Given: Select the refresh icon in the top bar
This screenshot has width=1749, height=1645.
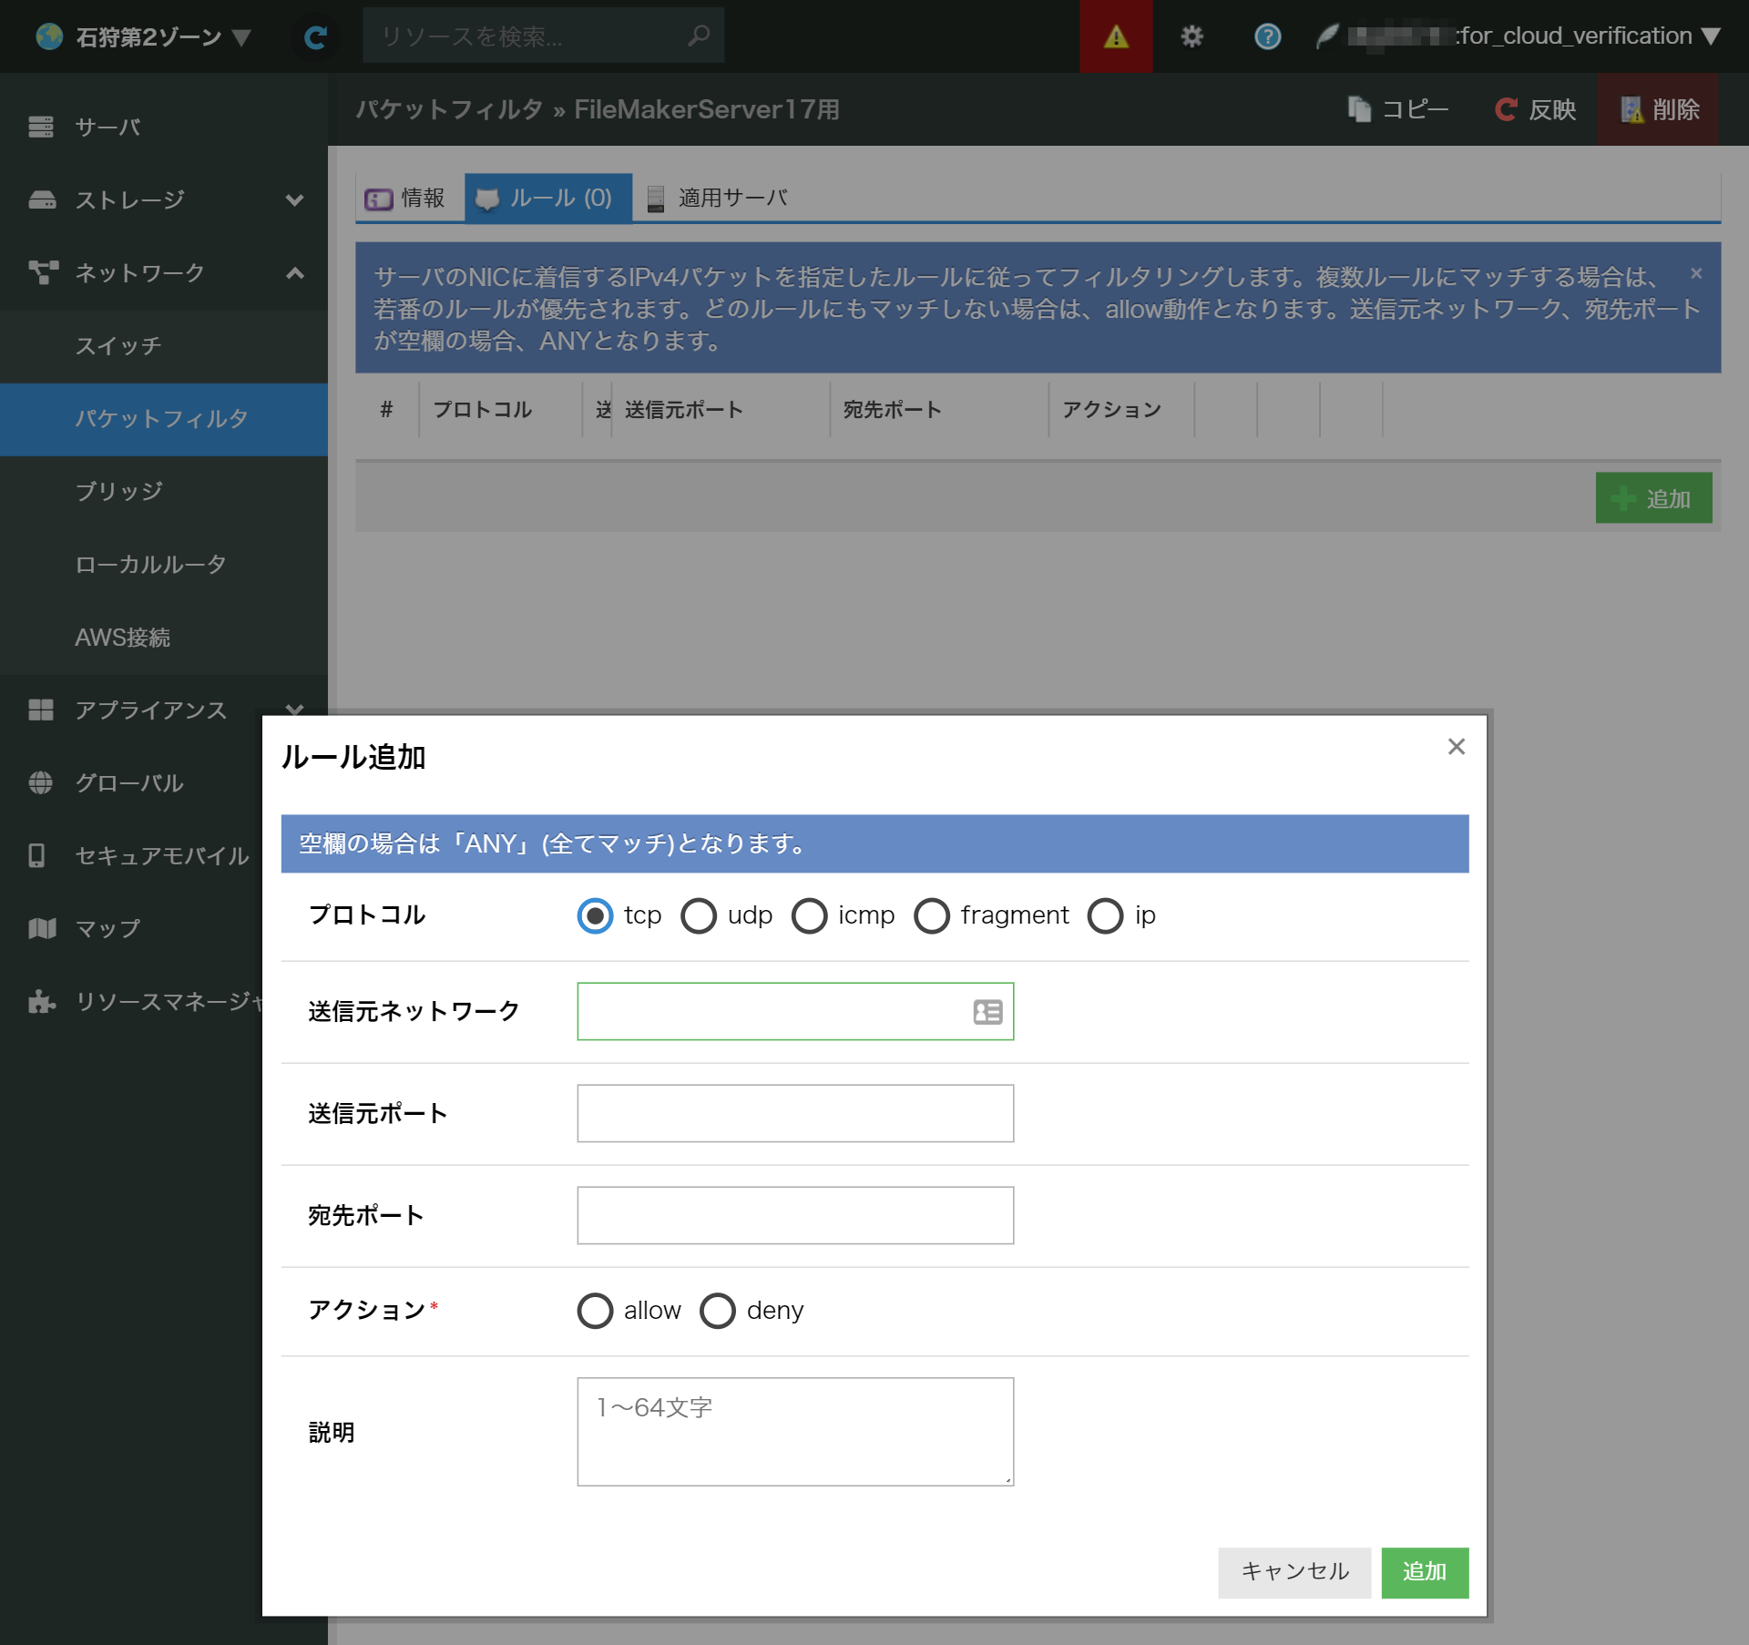Looking at the screenshot, I should click(316, 36).
